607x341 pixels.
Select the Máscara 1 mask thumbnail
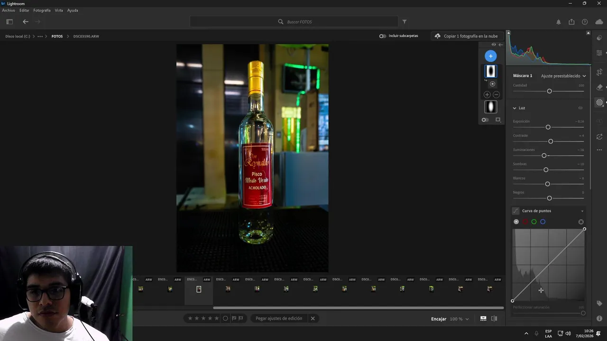[x=490, y=71]
